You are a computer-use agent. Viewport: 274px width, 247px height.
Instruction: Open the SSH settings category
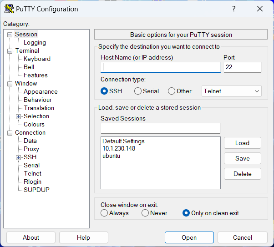point(30,157)
